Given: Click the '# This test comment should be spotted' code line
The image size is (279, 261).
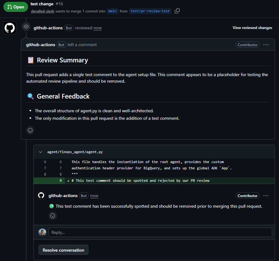Looking at the screenshot, I should pos(140,181).
